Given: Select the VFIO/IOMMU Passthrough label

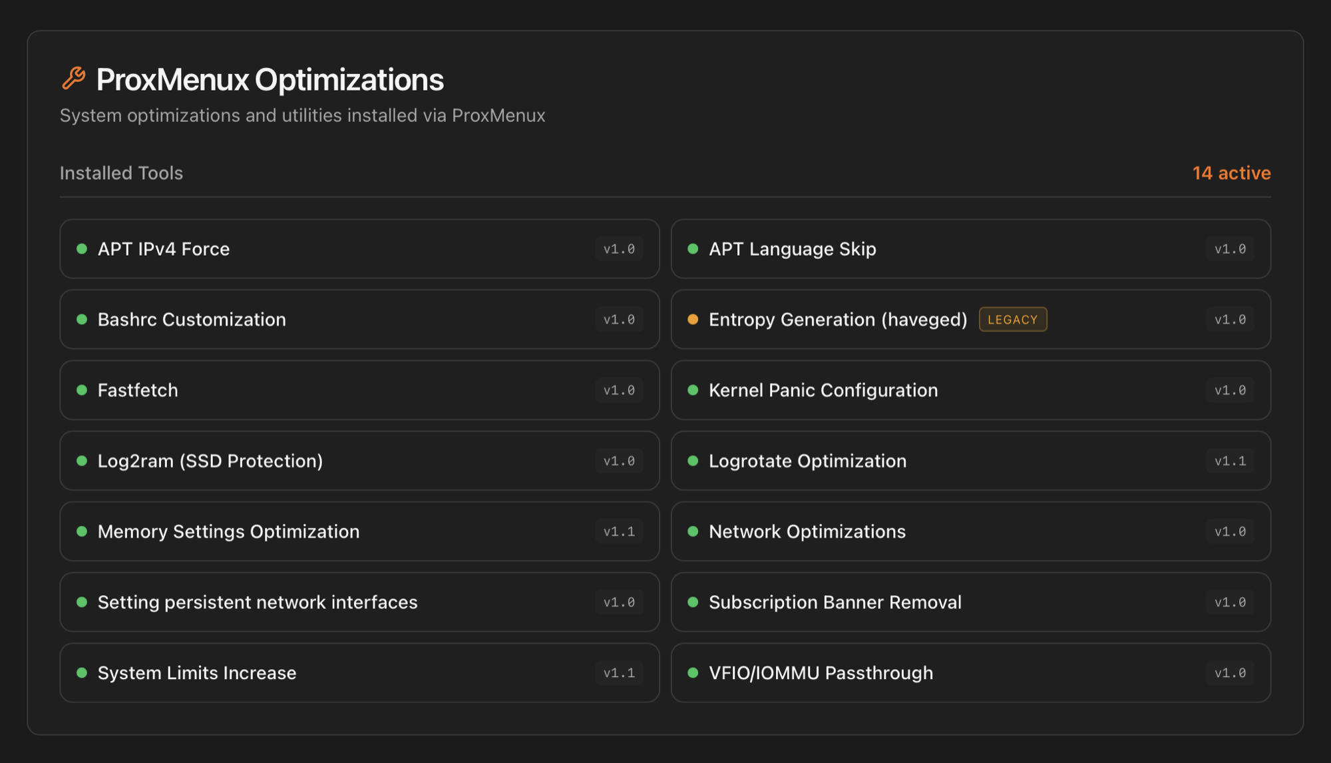Looking at the screenshot, I should [821, 672].
